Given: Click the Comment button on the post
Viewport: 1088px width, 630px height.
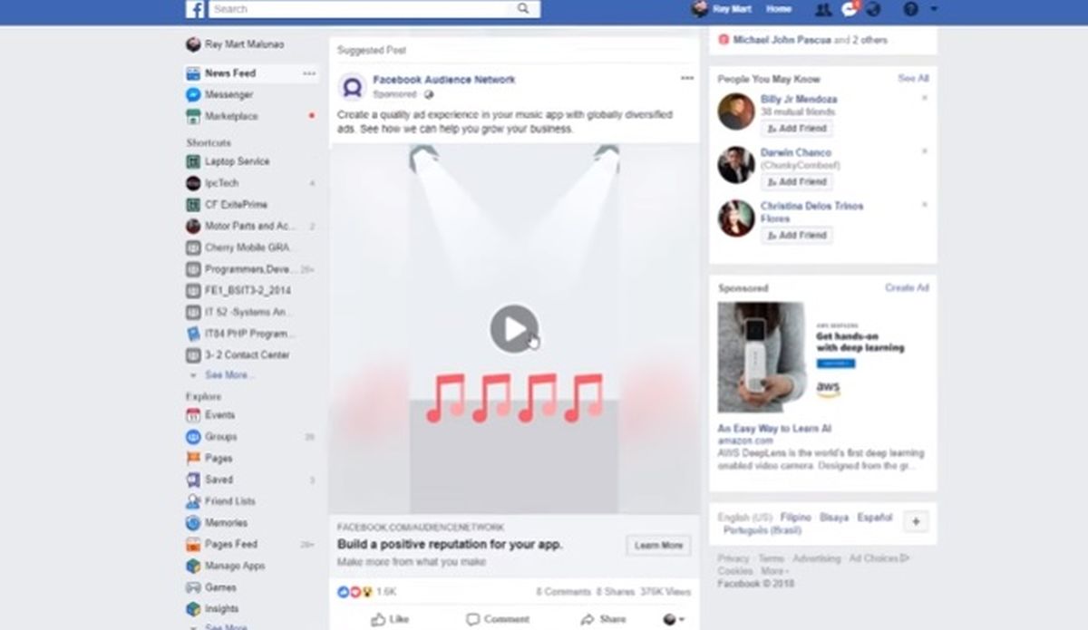Looking at the screenshot, I should [498, 619].
